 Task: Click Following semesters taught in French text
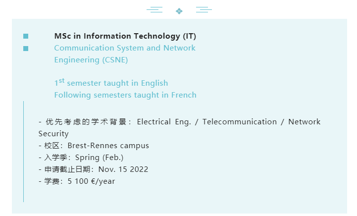coord(125,95)
